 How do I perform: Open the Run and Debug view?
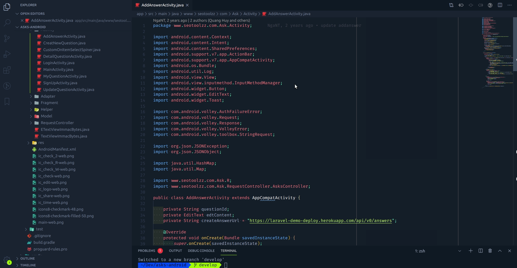coord(7,54)
